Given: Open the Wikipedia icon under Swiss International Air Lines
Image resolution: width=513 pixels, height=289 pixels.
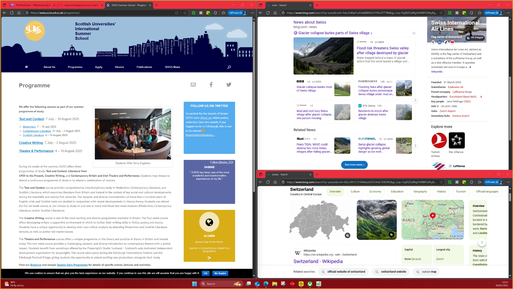Looking at the screenshot, I should tap(433, 42).
